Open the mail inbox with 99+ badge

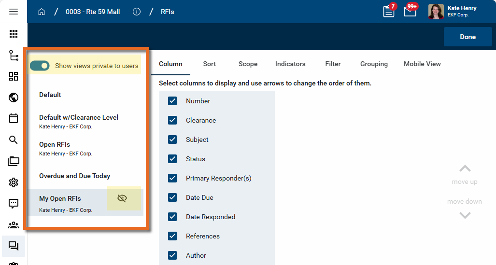pos(410,12)
